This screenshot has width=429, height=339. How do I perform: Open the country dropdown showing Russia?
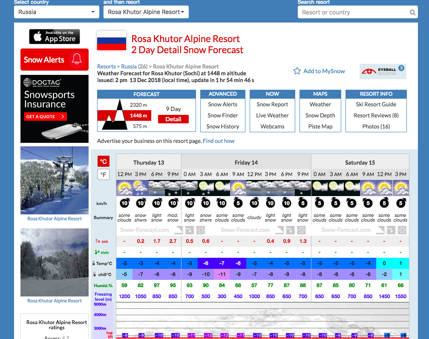(57, 12)
